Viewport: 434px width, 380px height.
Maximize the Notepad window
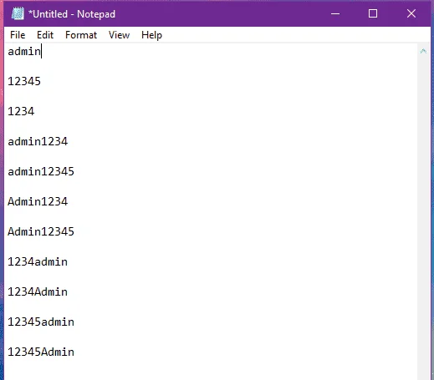(373, 13)
